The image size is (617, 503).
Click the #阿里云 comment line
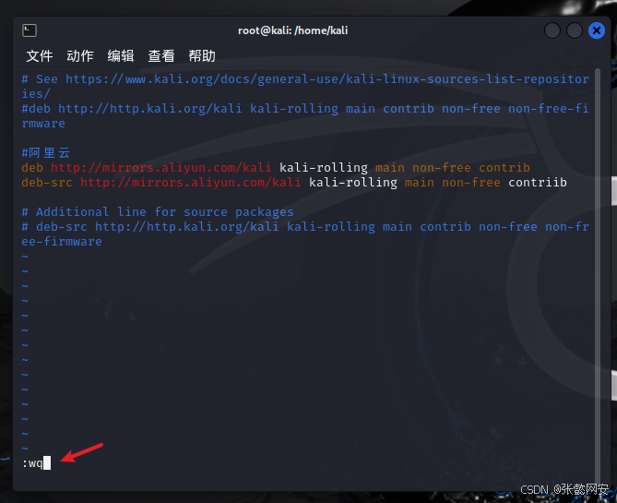point(45,152)
